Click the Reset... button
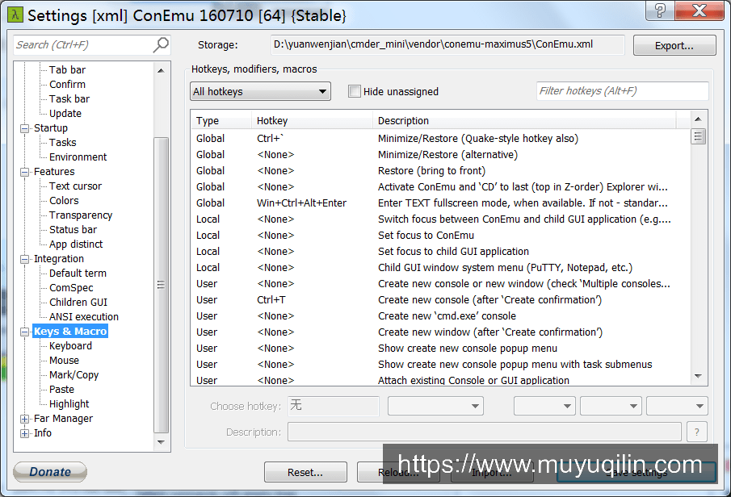The height and width of the screenshot is (497, 731). [x=305, y=472]
